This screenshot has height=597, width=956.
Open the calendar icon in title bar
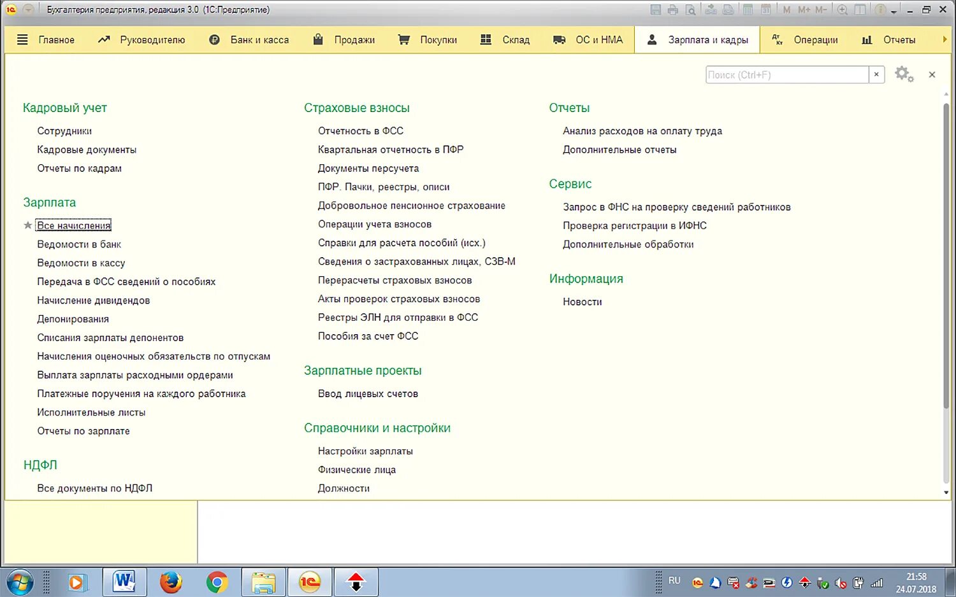[766, 10]
